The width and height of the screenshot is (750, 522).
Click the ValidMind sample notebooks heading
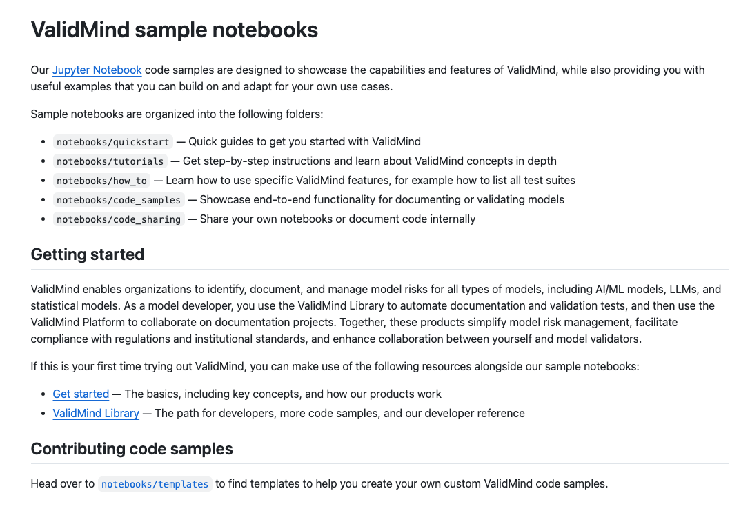click(175, 30)
